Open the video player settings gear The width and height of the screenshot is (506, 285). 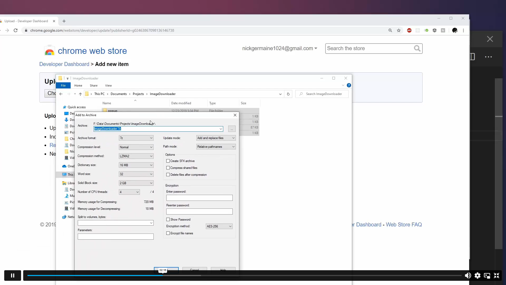coord(477,275)
